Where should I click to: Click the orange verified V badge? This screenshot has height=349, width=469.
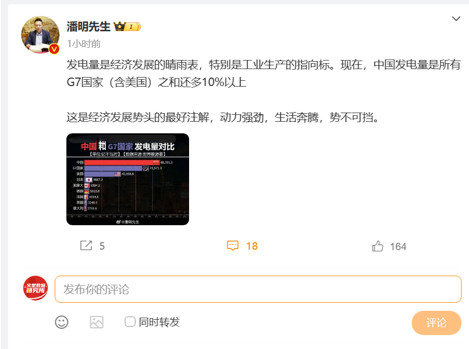click(x=54, y=49)
